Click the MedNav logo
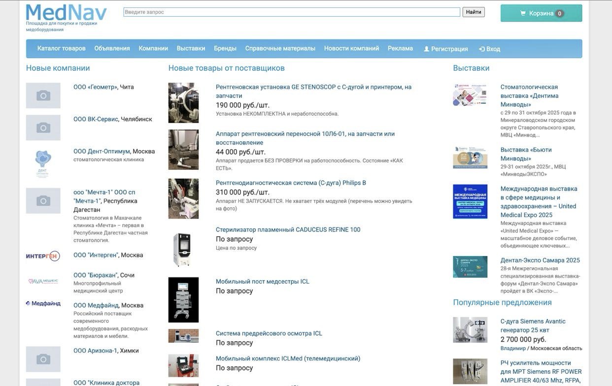Viewport: 612px width, 386px height. pyautogui.click(x=66, y=13)
